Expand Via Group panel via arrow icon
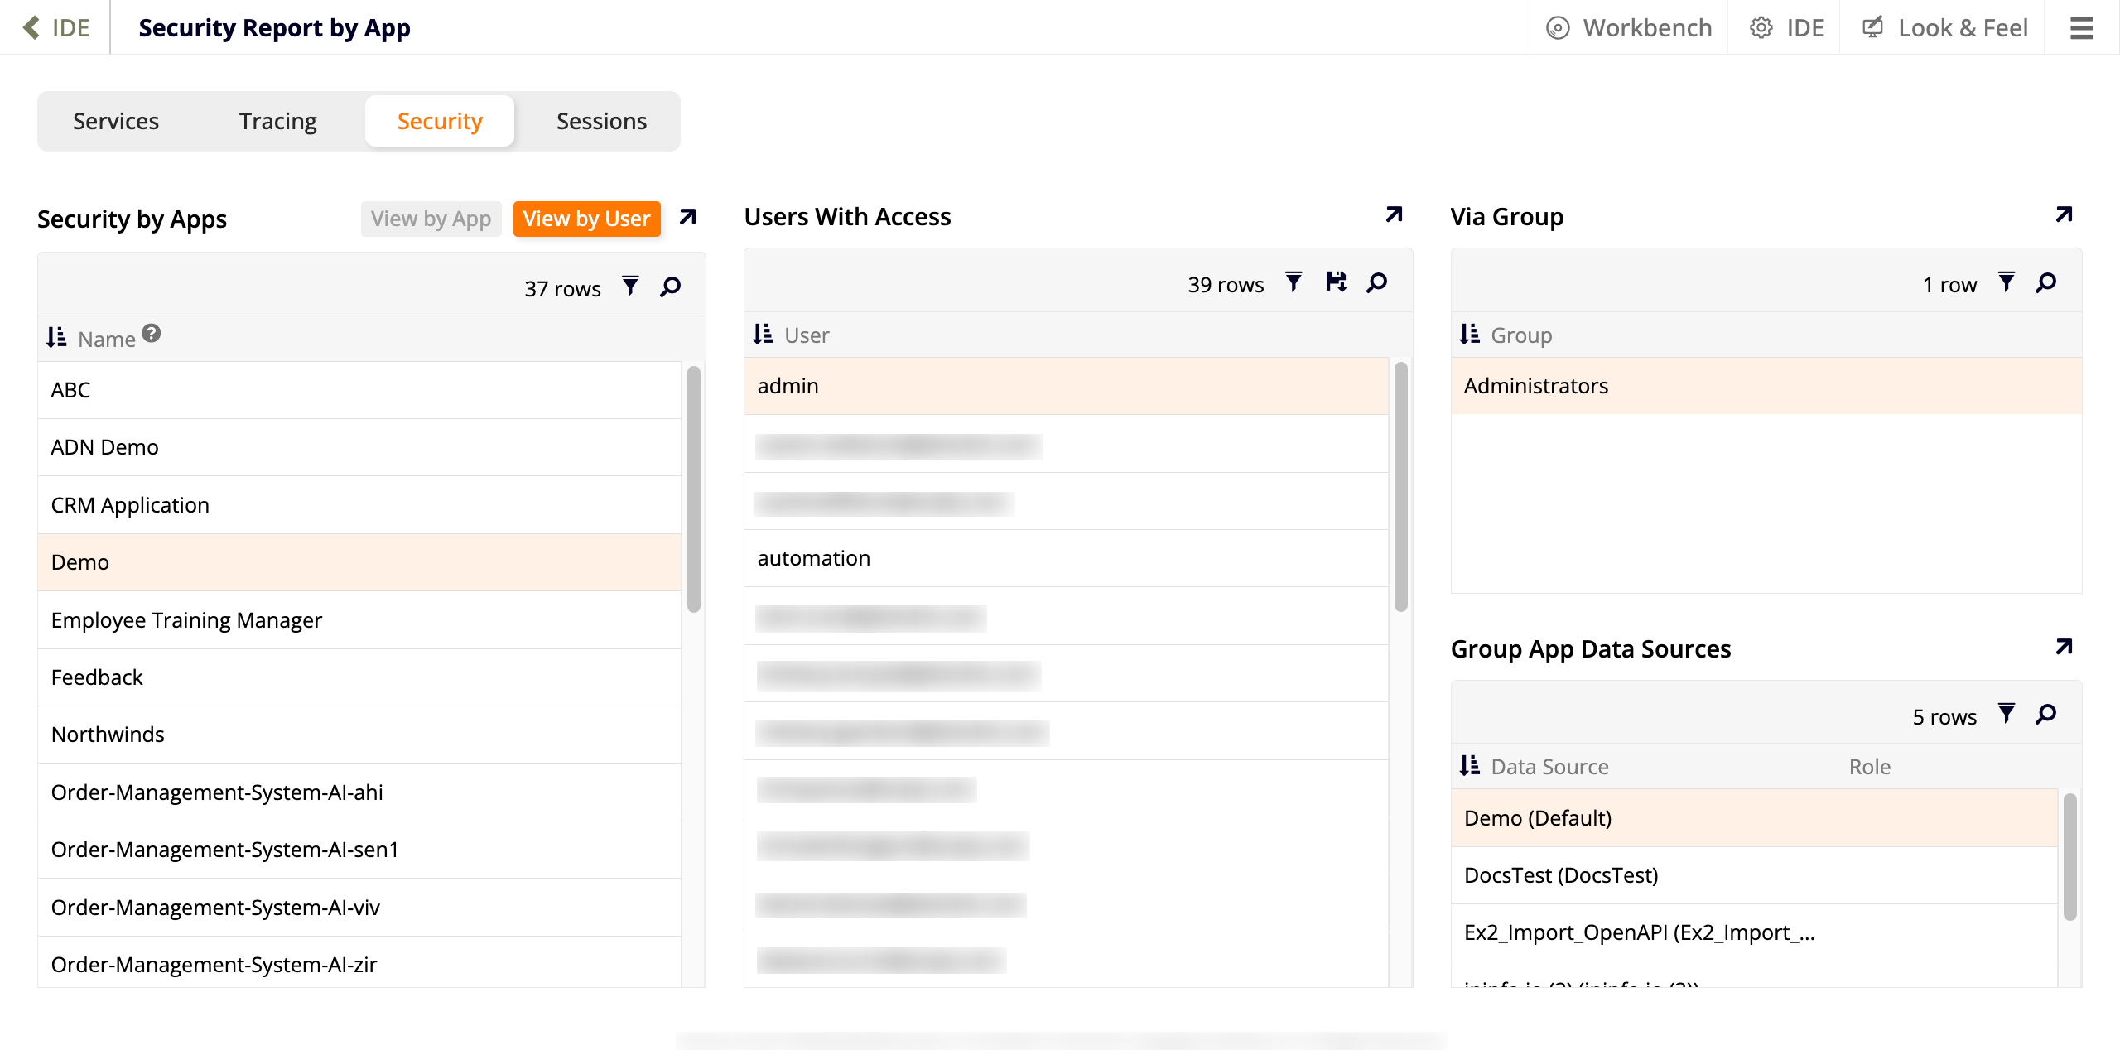 point(2064,215)
